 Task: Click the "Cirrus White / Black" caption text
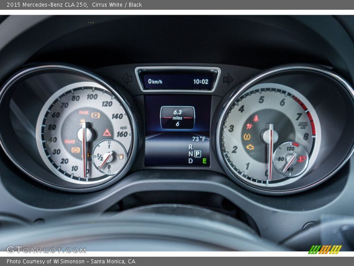pos(117,4)
